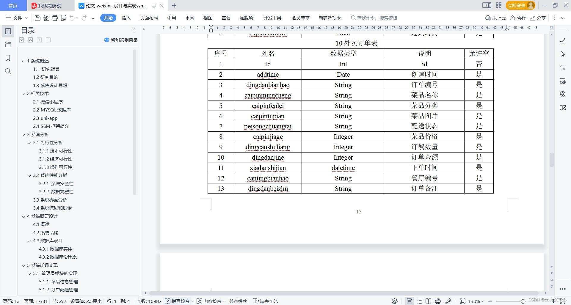Screen dimensions: 571x305
Task: Click the 未上云 cloud status button
Action: tap(495, 18)
